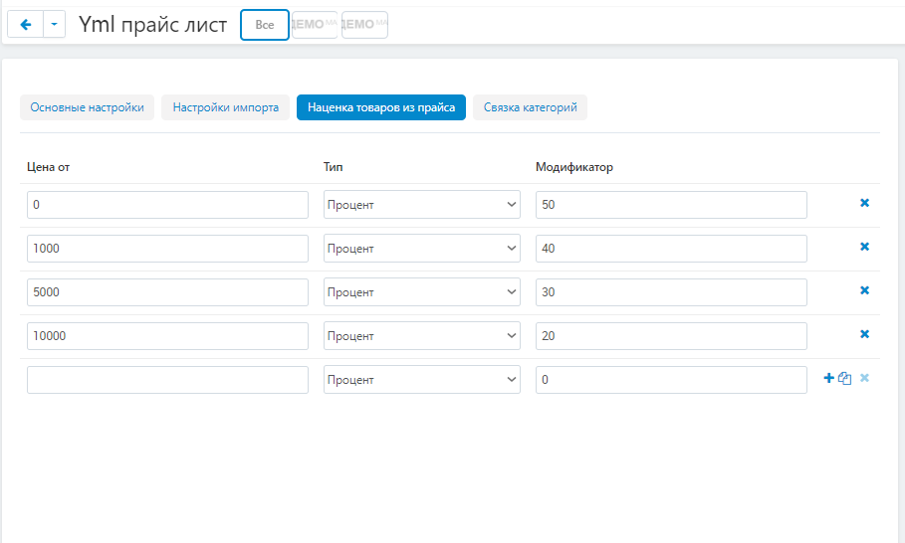Click the Модификатор field with value 50
The image size is (905, 543).
coord(671,205)
